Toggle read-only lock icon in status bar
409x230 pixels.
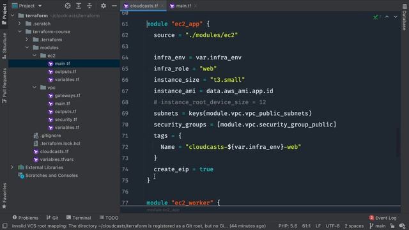(x=392, y=226)
